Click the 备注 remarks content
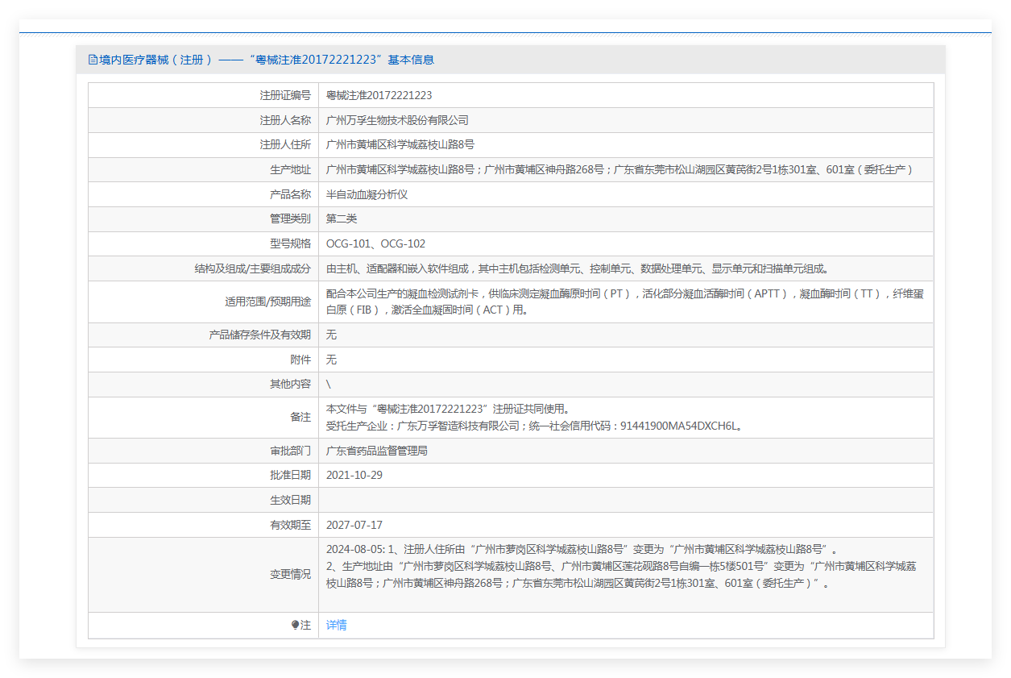Viewport: 1011px width, 678px height. click(x=533, y=418)
